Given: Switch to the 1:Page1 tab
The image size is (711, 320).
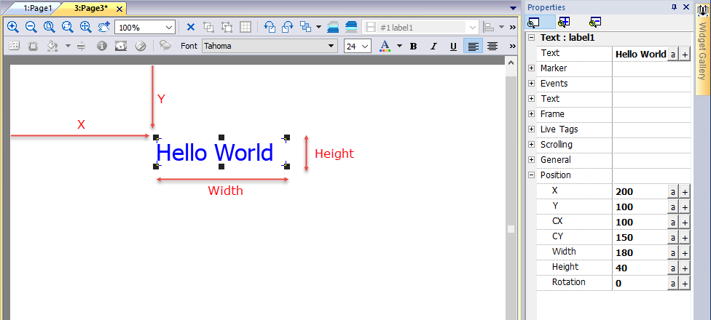Looking at the screenshot, I should 37,8.
